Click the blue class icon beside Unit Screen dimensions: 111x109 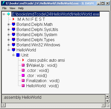18,55
